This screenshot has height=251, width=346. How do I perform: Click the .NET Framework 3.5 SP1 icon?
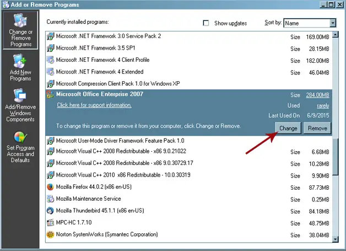pyautogui.click(x=50, y=48)
